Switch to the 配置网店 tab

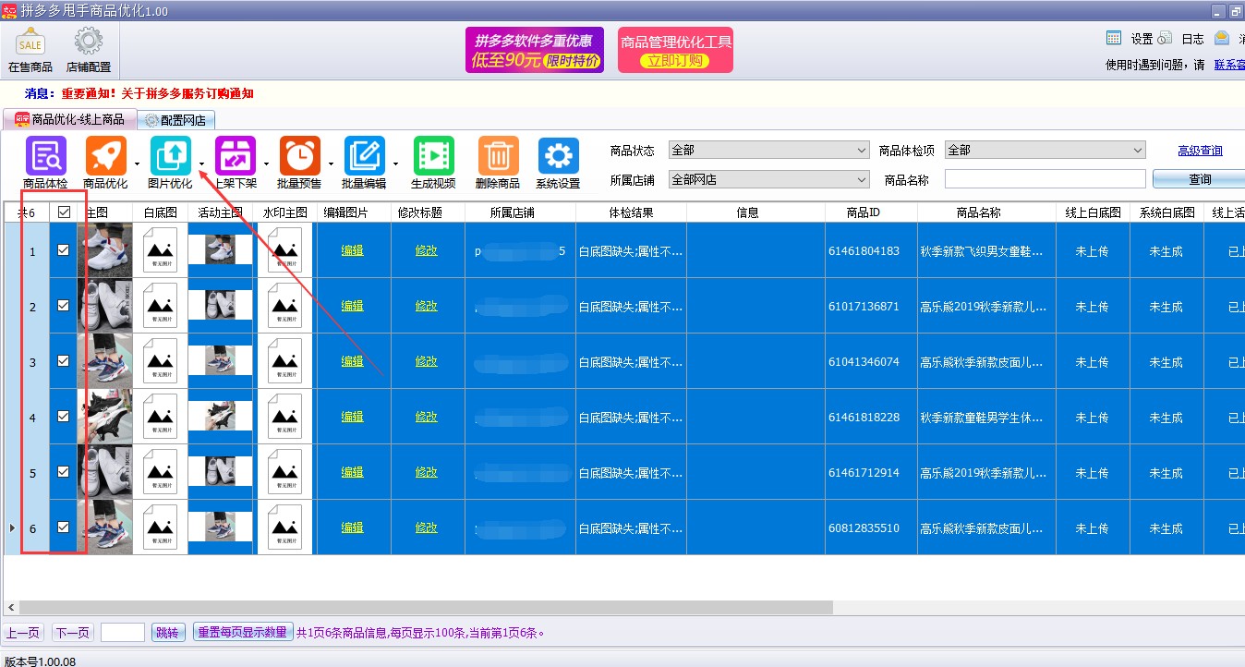(x=175, y=119)
